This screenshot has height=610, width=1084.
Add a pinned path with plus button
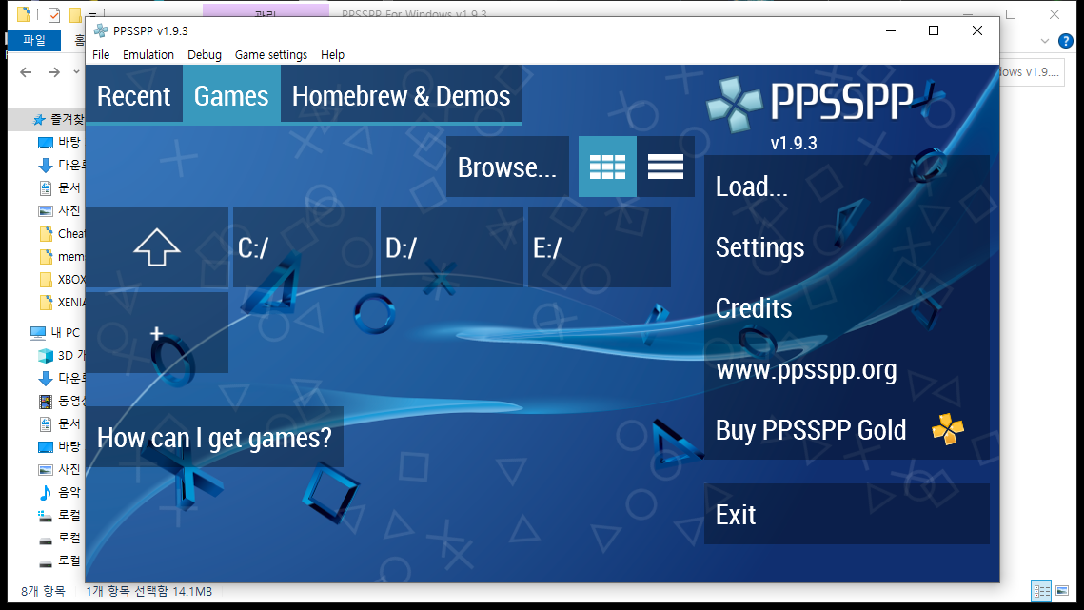[x=157, y=333]
